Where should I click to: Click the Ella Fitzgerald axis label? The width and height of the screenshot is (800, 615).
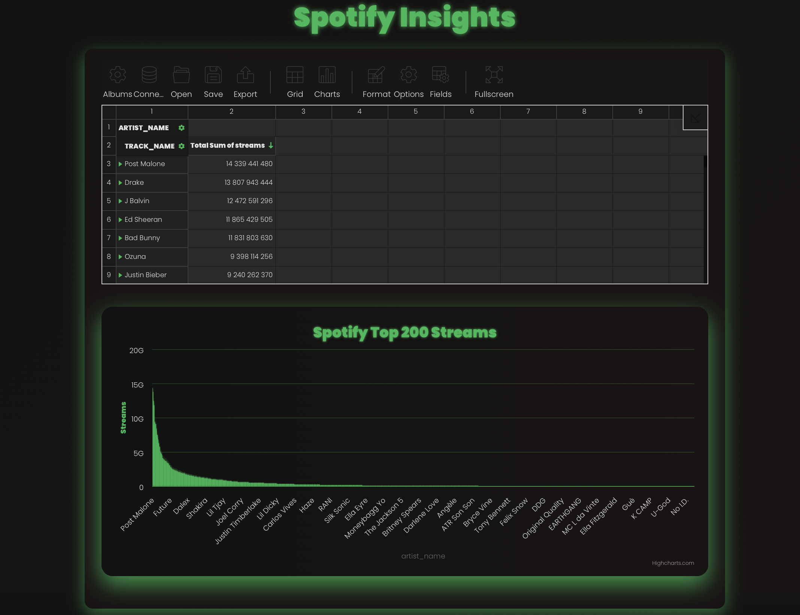(599, 516)
